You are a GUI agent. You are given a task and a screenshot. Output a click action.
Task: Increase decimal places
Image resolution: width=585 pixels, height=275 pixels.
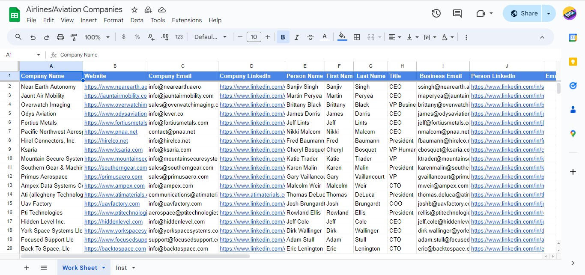click(165, 37)
